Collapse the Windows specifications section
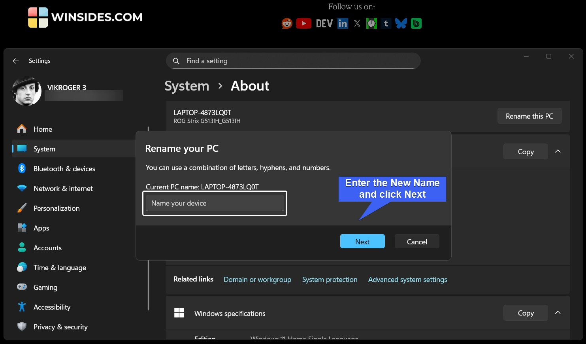This screenshot has width=586, height=344. (558, 313)
